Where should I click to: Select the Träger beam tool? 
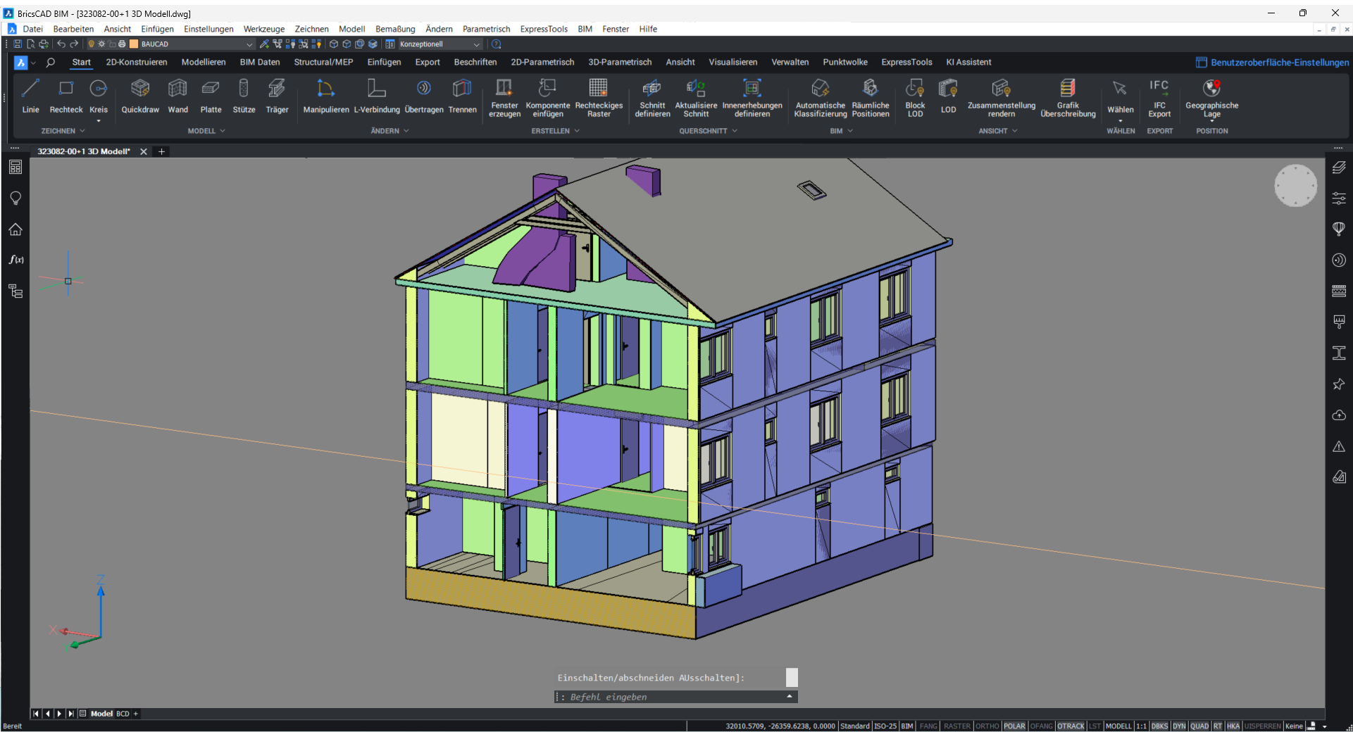(277, 96)
